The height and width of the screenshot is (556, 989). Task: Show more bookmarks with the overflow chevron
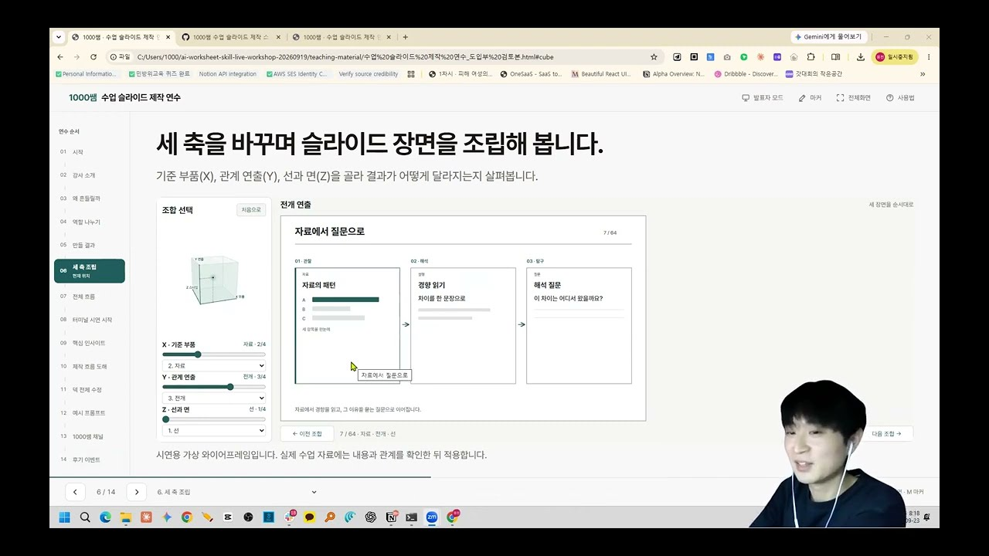923,74
